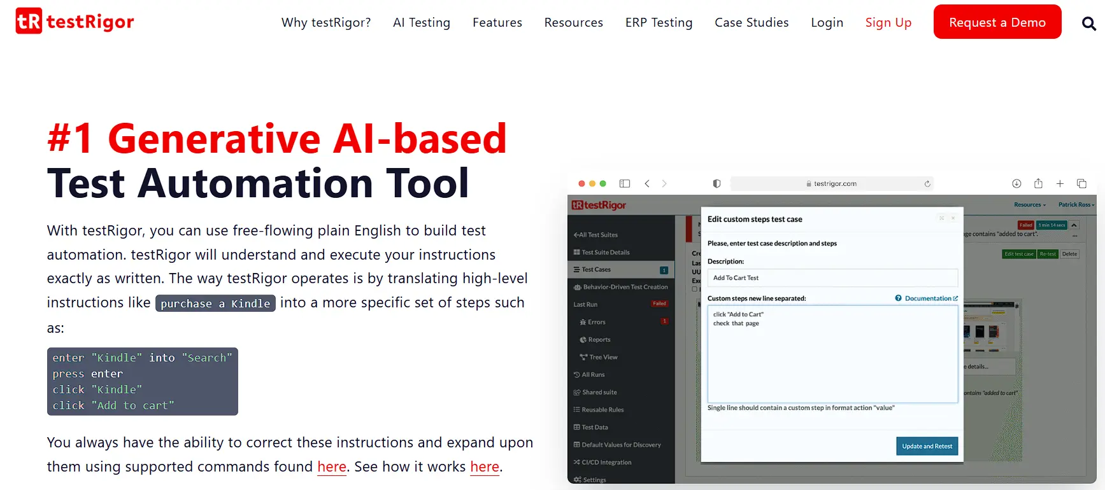The height and width of the screenshot is (490, 1105).
Task: Click the Update and Retest button
Action: (x=927, y=446)
